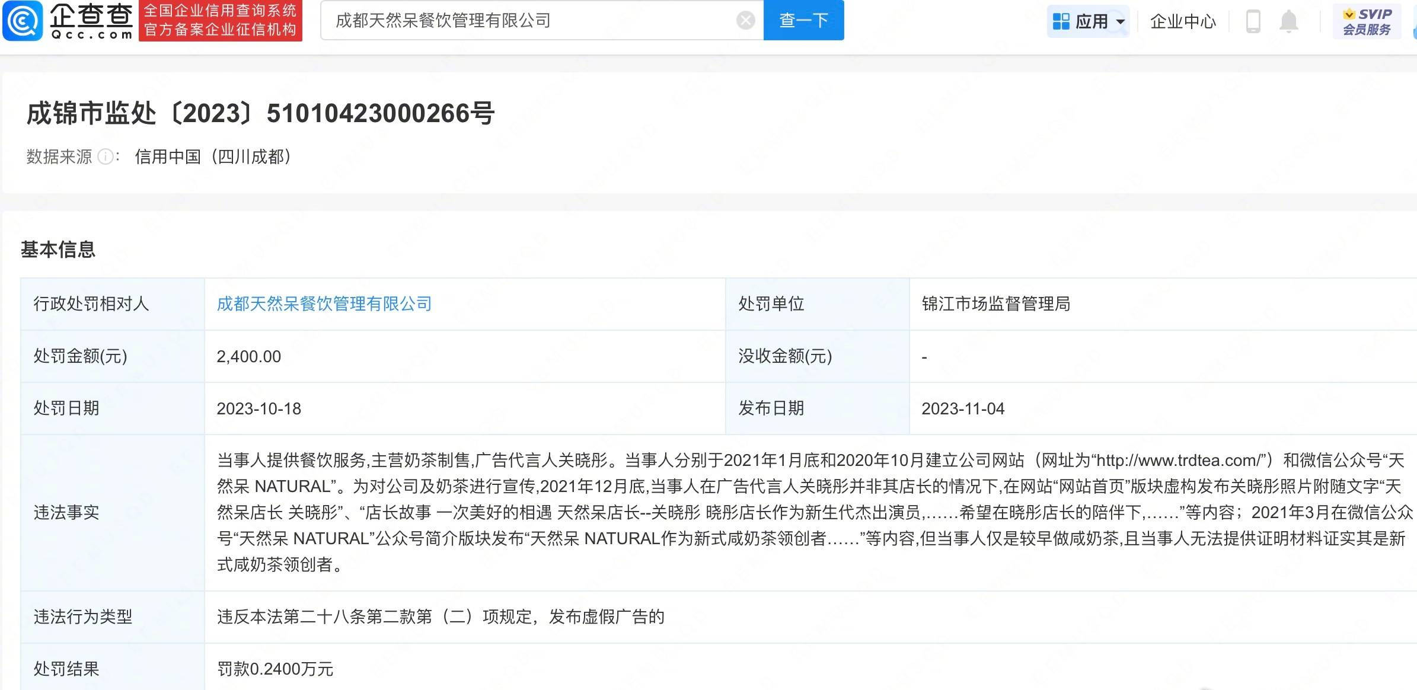Viewport: 1417px width, 690px height.
Task: Click the 处罚日期 label cell
Action: (113, 408)
